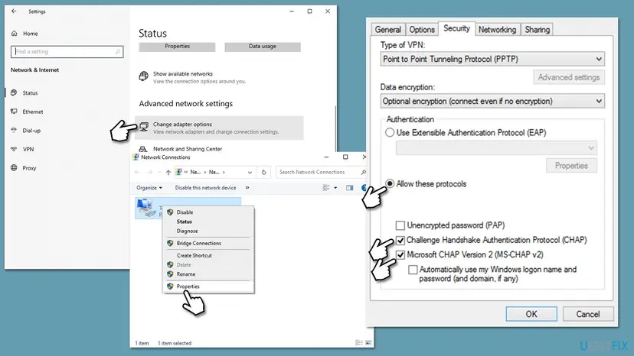Image resolution: width=634 pixels, height=356 pixels.
Task: Choose Diagnose from context menu
Action: click(208, 231)
